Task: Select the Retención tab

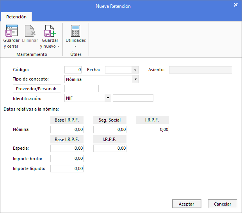Action: click(x=16, y=17)
